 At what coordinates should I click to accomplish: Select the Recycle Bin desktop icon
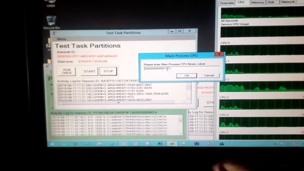pyautogui.click(x=51, y=22)
